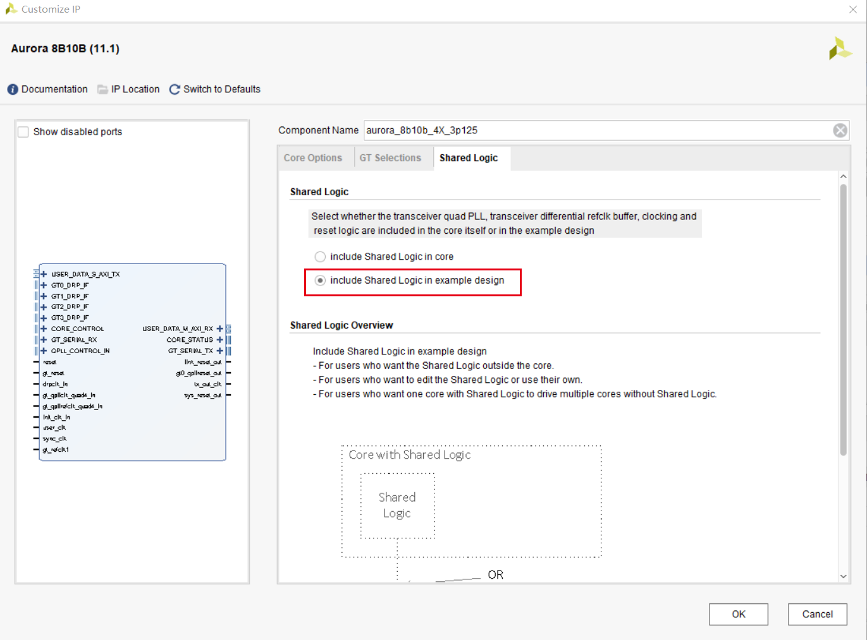Expand the USER_DATA_S_AXI_TX port

[44, 274]
